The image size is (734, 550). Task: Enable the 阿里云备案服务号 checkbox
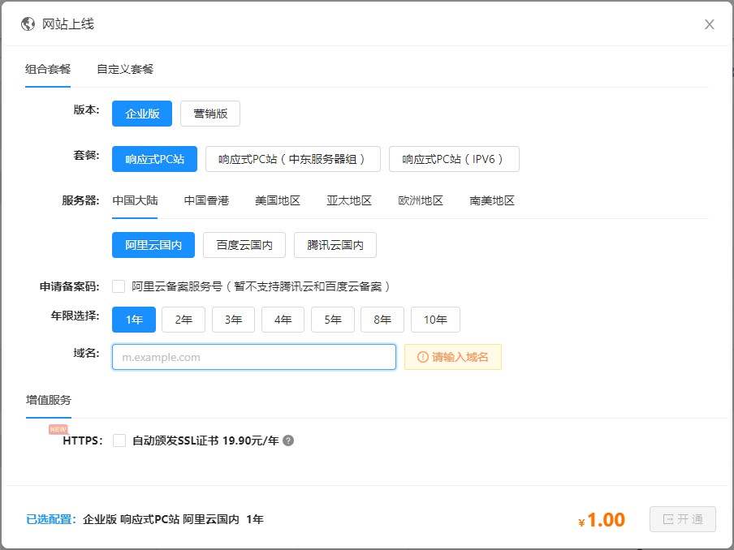(x=119, y=286)
